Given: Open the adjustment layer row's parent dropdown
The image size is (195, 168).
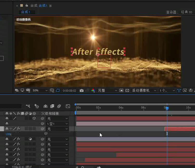Looking at the screenshot, I should [x=57, y=139].
